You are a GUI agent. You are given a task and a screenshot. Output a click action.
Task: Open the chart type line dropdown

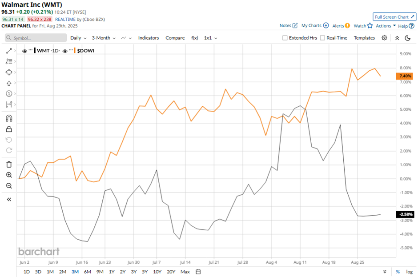tap(126, 38)
